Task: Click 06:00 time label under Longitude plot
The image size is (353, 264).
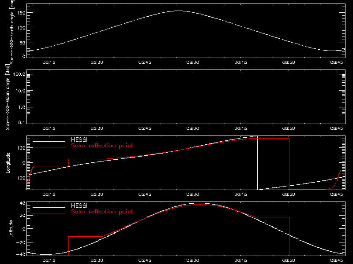Action: click(x=193, y=194)
